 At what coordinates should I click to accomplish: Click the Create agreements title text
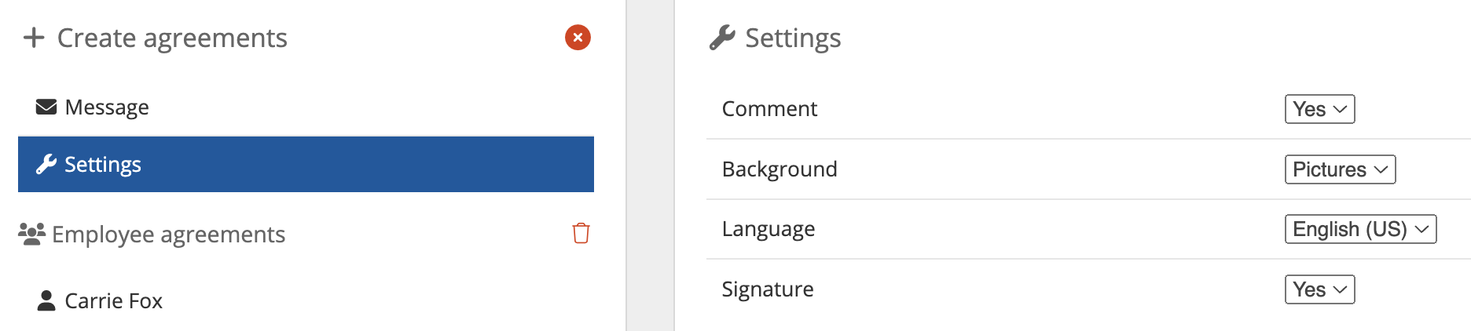[x=172, y=38]
